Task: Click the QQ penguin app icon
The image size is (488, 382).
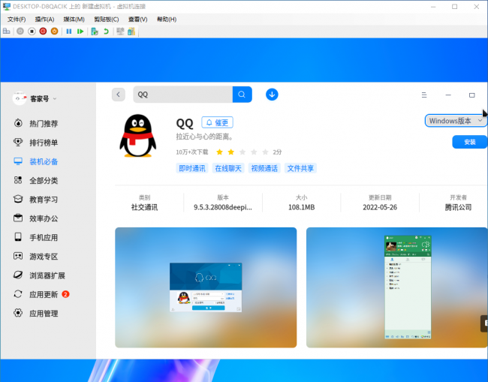Action: (138, 136)
